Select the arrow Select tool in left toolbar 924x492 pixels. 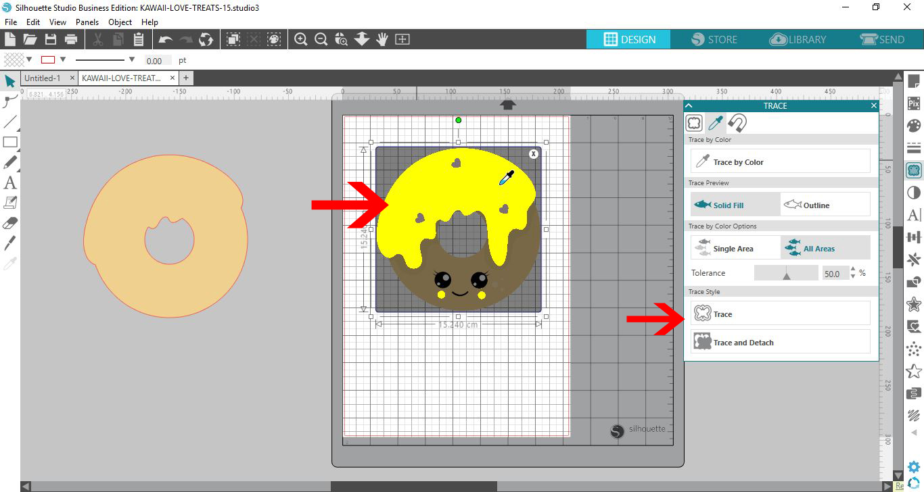(10, 81)
